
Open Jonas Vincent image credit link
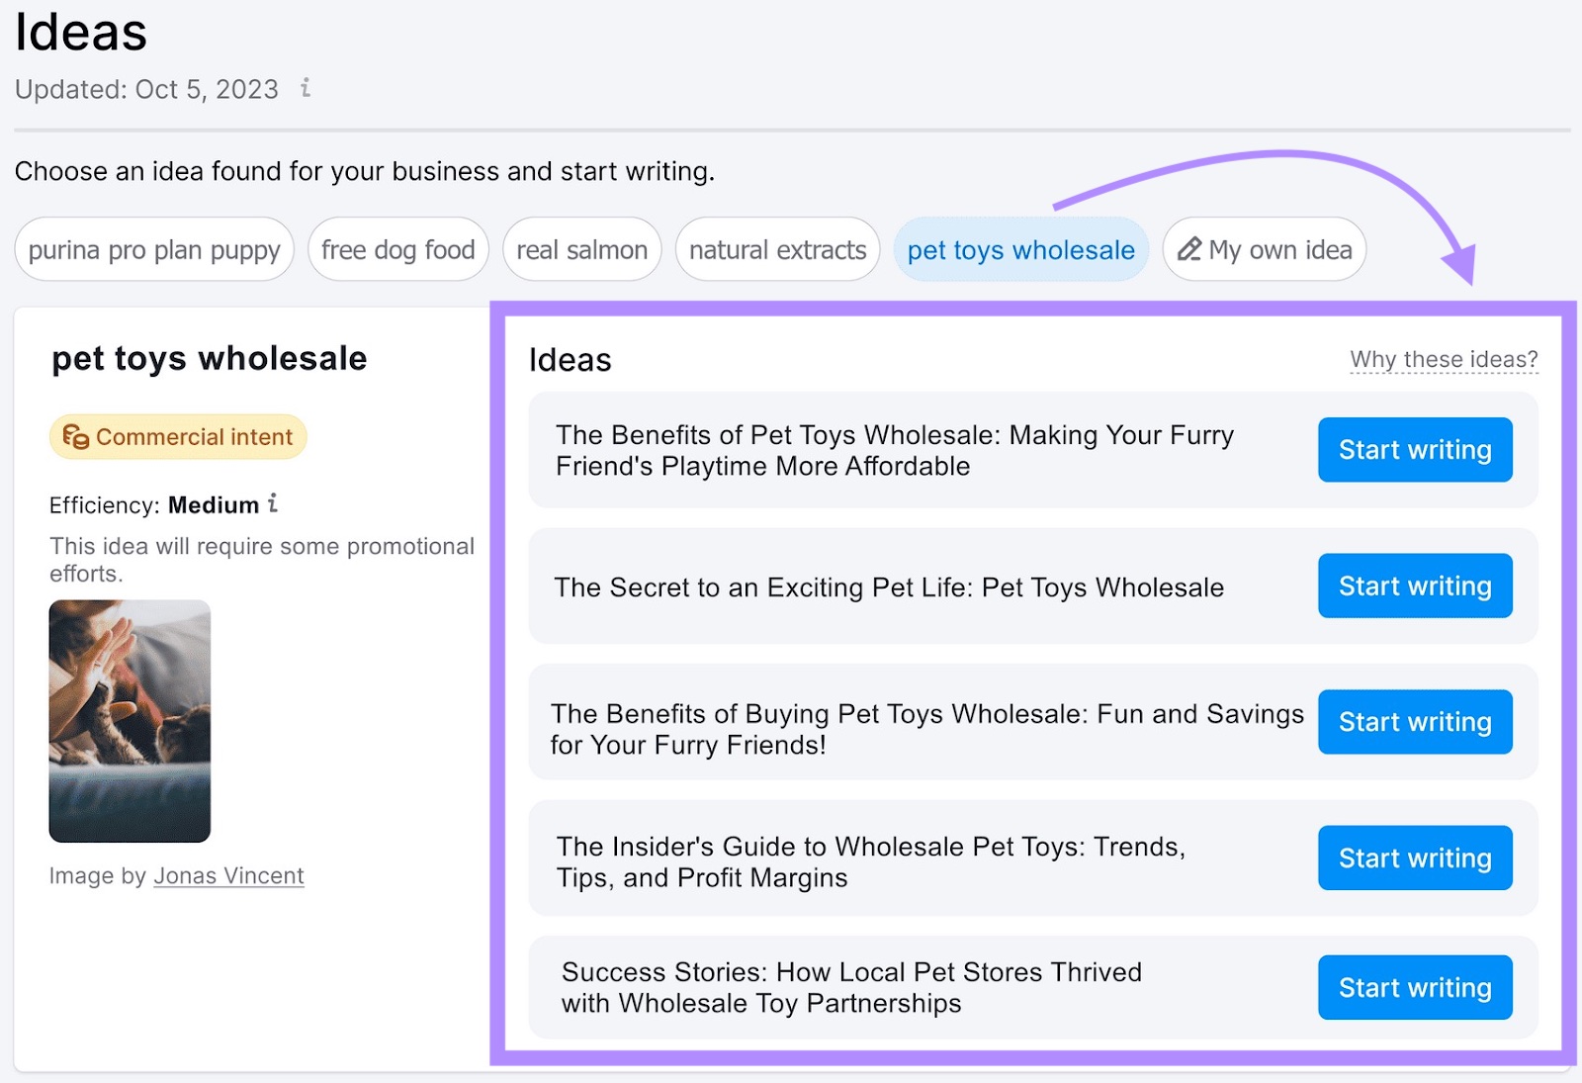click(228, 876)
